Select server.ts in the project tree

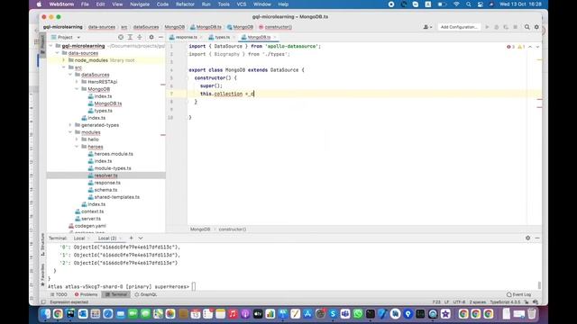[90, 219]
